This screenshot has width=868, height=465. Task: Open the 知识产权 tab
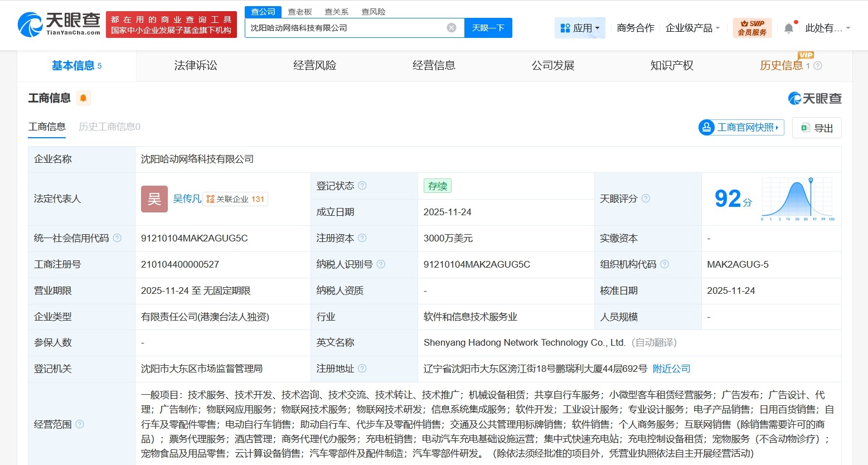tap(671, 65)
